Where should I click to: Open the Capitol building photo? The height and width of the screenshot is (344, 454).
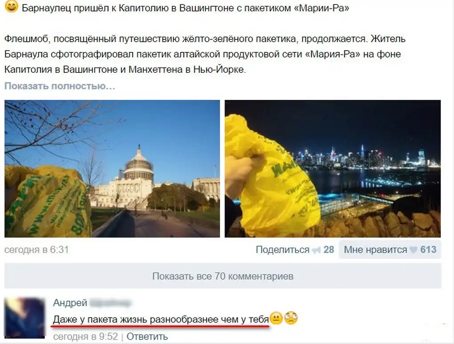click(112, 169)
